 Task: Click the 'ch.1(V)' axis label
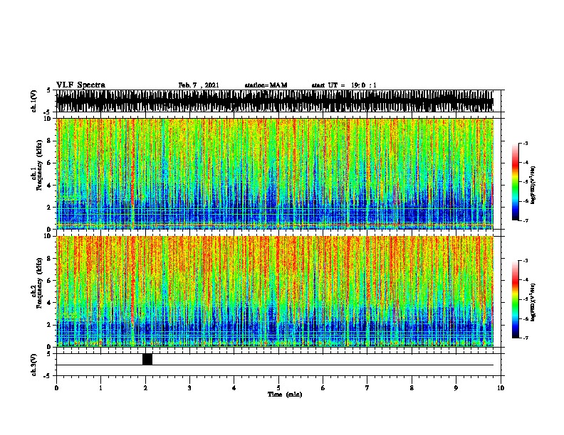tap(34, 101)
